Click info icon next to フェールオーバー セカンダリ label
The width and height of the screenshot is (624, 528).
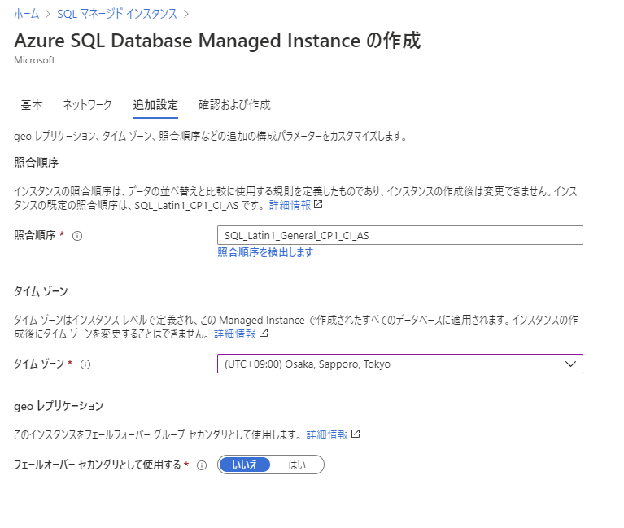click(x=202, y=465)
